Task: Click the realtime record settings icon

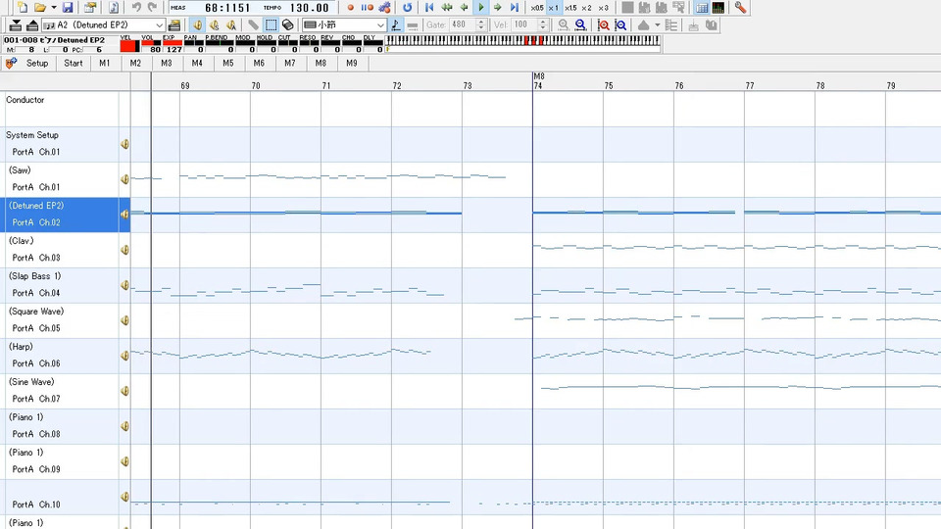Action: pyautogui.click(x=384, y=8)
